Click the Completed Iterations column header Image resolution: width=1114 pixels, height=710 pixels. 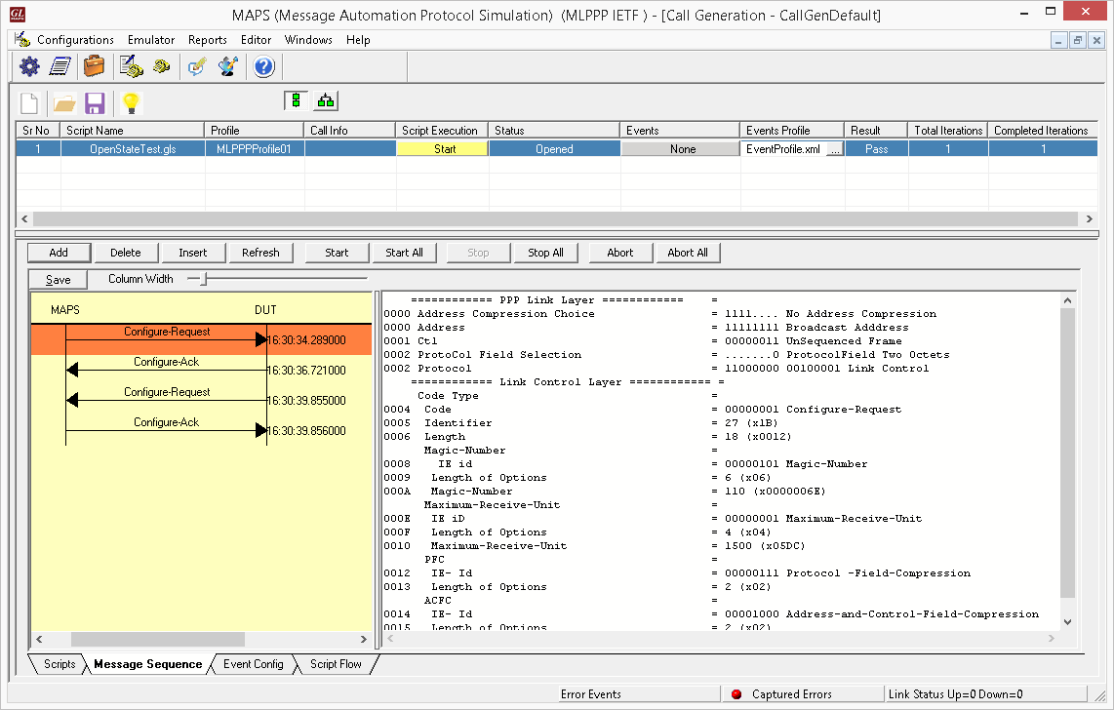point(1042,131)
